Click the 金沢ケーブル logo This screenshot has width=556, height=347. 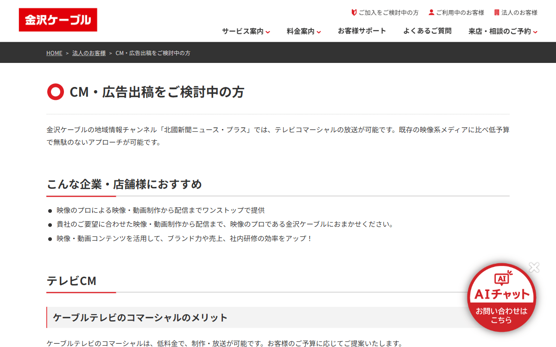58,20
